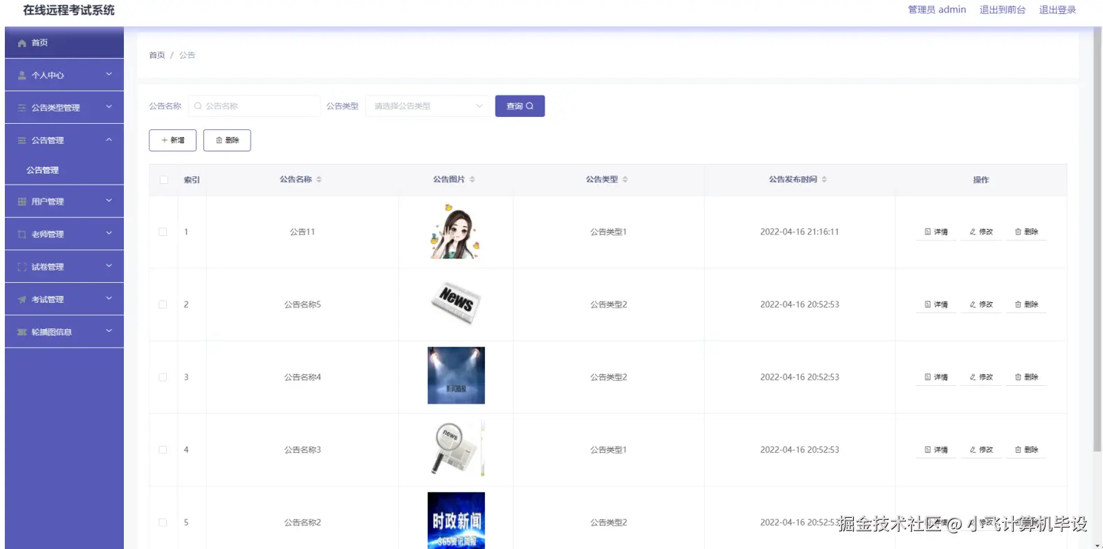Click the 个人中心 user icon
Viewport: 1103px width, 549px height.
click(x=22, y=75)
